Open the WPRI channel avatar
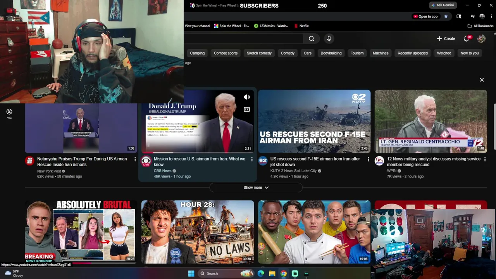The height and width of the screenshot is (279, 496). [x=379, y=161]
